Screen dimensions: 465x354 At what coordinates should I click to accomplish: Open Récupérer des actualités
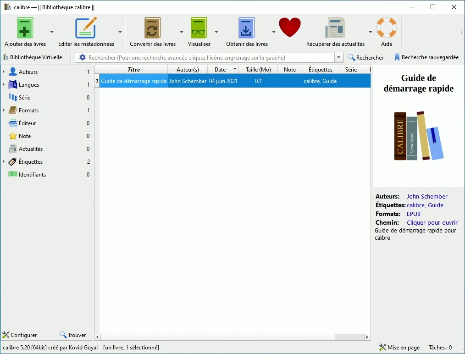[335, 28]
